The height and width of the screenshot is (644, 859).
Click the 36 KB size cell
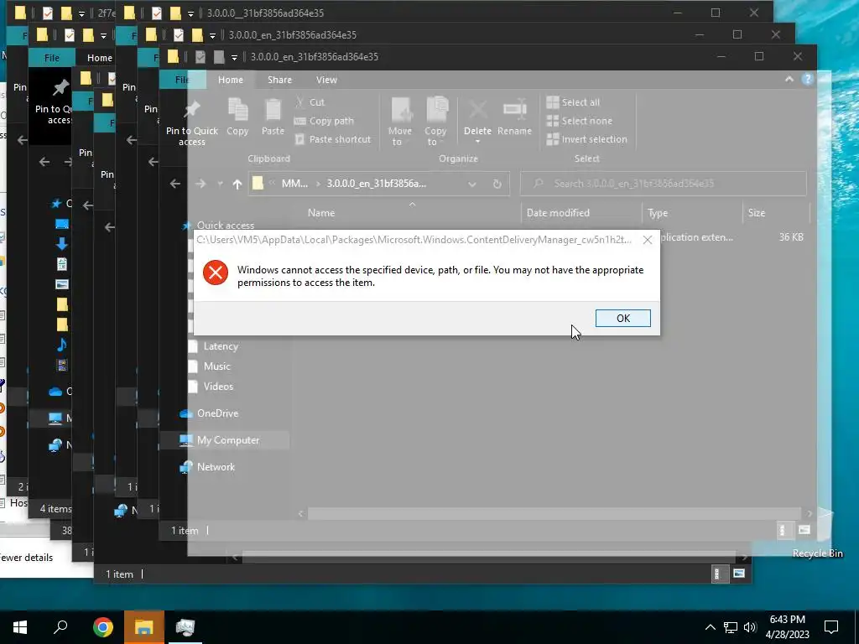click(x=791, y=237)
